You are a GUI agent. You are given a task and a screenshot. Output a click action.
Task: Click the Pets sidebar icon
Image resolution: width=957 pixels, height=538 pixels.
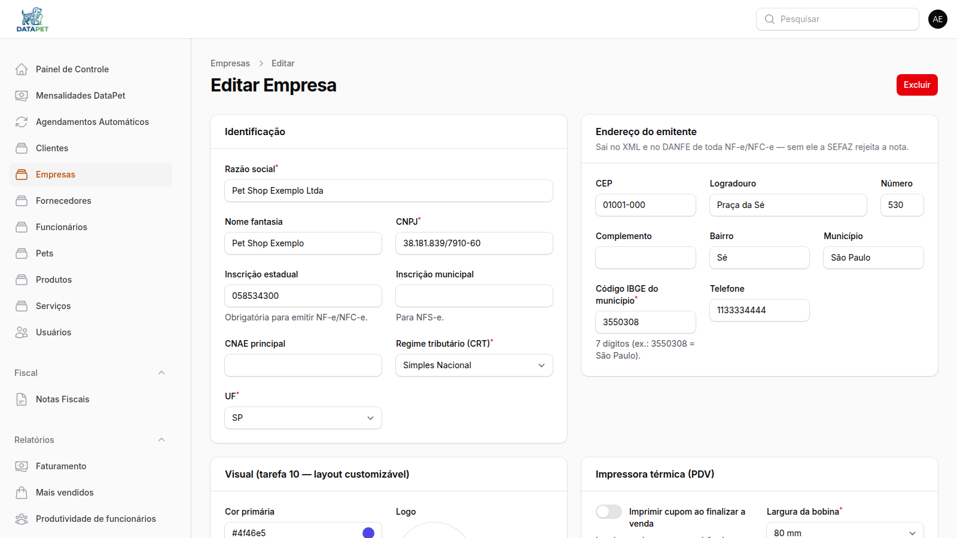click(22, 253)
